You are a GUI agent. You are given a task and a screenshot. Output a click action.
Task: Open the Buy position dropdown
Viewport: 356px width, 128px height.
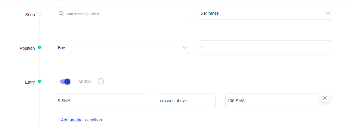point(122,48)
